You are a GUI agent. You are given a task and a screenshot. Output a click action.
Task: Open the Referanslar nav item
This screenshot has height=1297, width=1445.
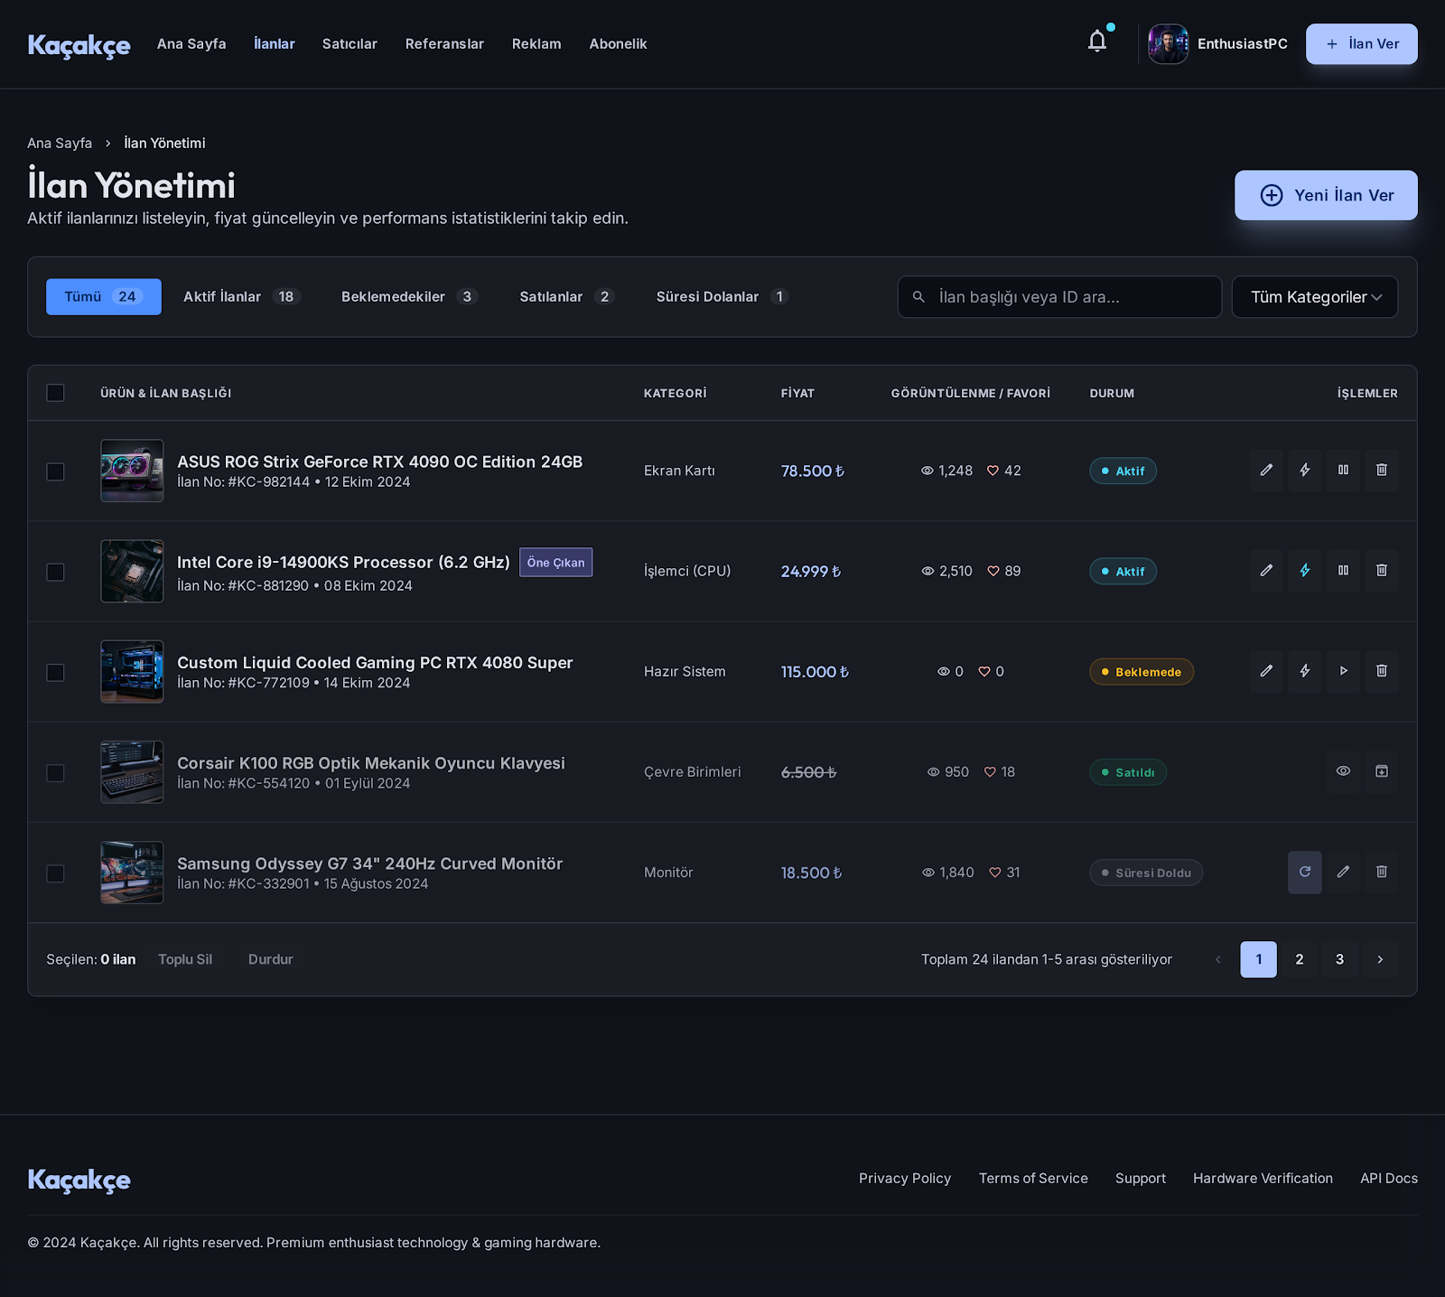pos(444,43)
